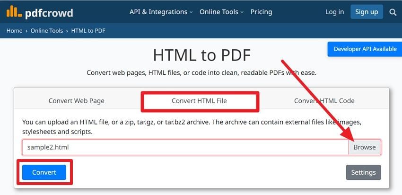
Task: Switch to Convert Web Page tab
Action: click(x=77, y=101)
